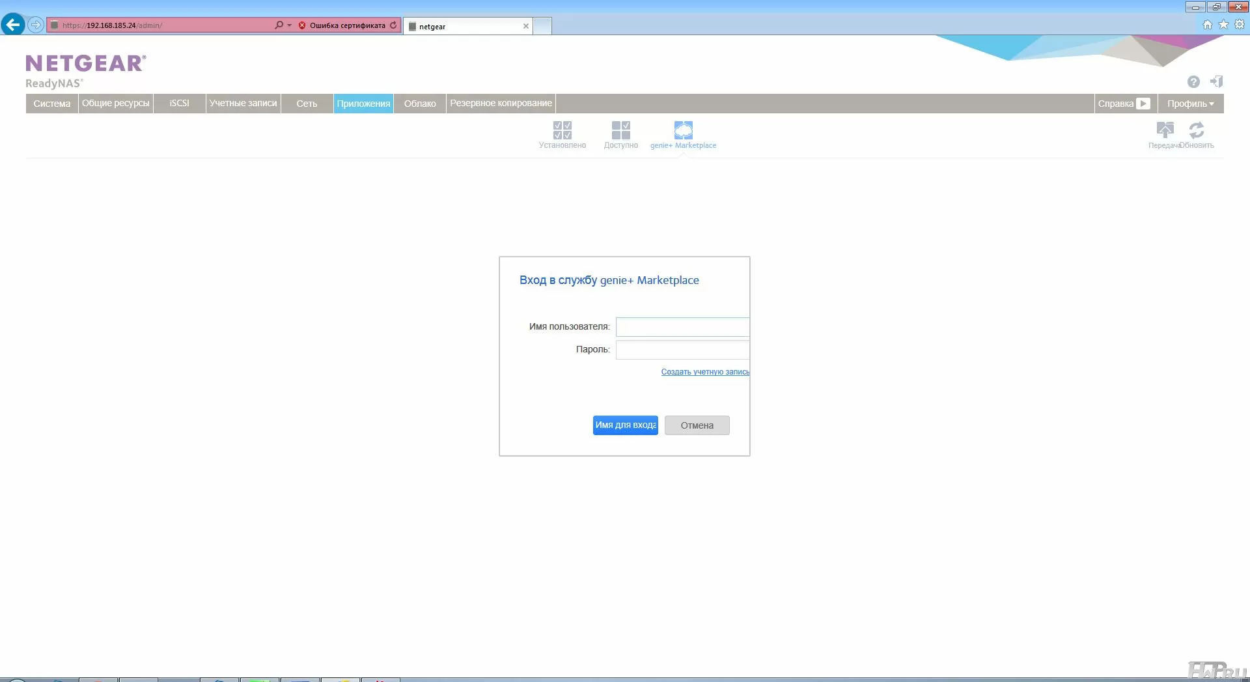Image resolution: width=1250 pixels, height=682 pixels.
Task: Click the Справка help button
Action: (x=1124, y=104)
